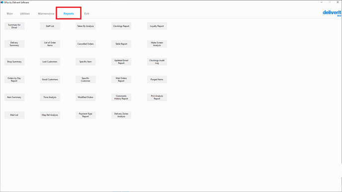Open the Table Report
The image size is (342, 192).
121,44
